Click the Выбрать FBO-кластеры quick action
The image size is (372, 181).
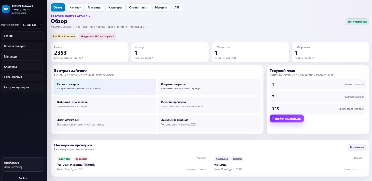[105, 105]
